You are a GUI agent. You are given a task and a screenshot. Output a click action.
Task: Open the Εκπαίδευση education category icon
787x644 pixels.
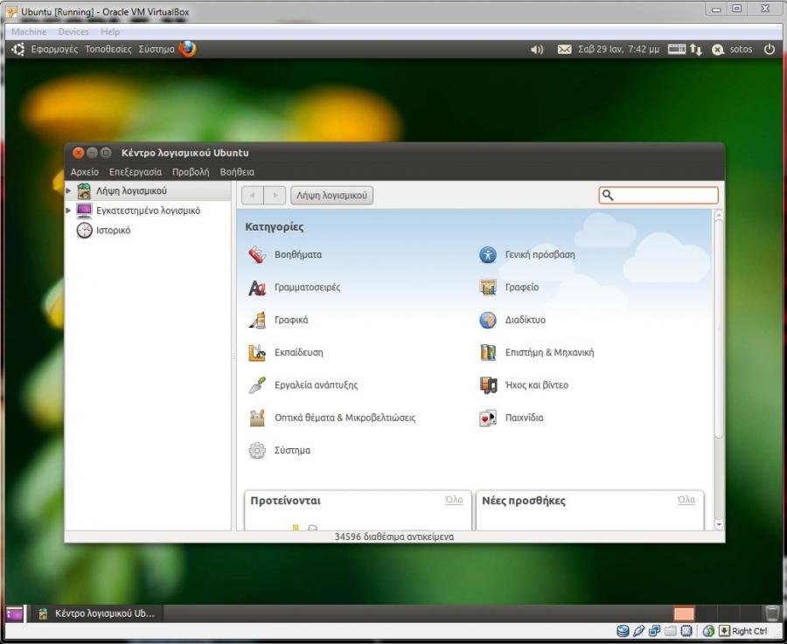click(257, 353)
